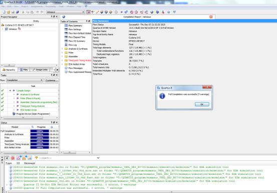The image size is (277, 193).
Task: Click the filter funnel icon beside search box
Action: [37, 158]
